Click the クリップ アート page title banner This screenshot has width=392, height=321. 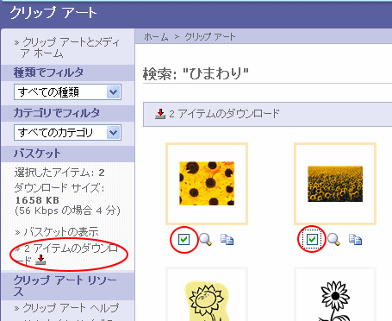pyautogui.click(x=53, y=13)
